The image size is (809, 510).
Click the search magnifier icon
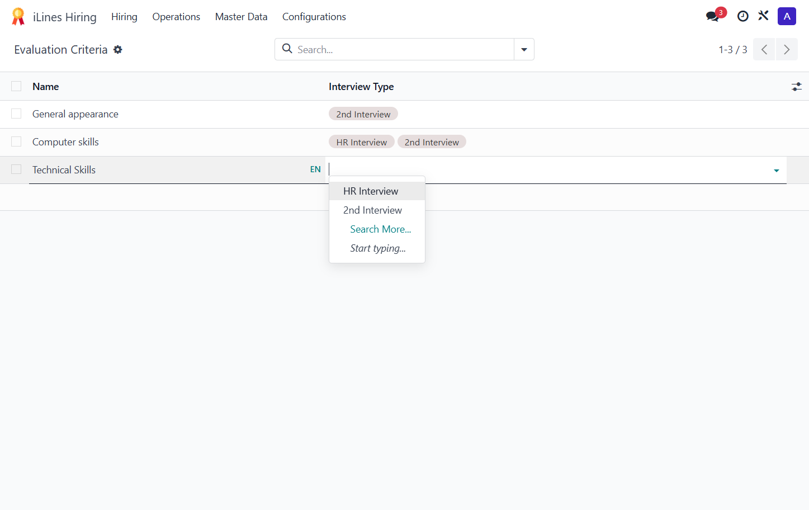click(x=287, y=49)
